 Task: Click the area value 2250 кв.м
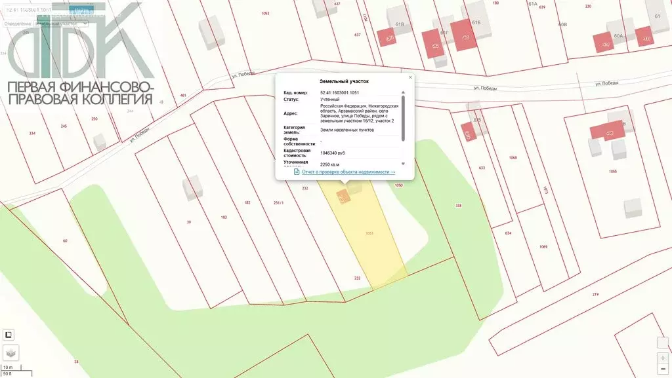tap(329, 164)
